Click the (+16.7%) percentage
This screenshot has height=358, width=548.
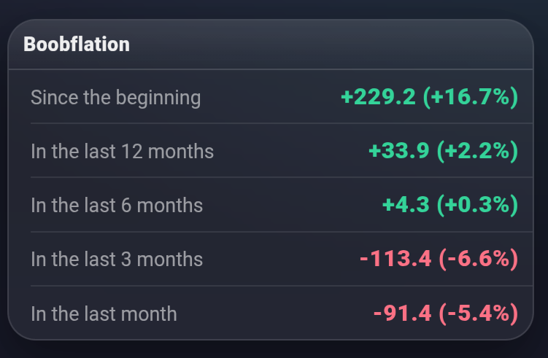coord(471,97)
